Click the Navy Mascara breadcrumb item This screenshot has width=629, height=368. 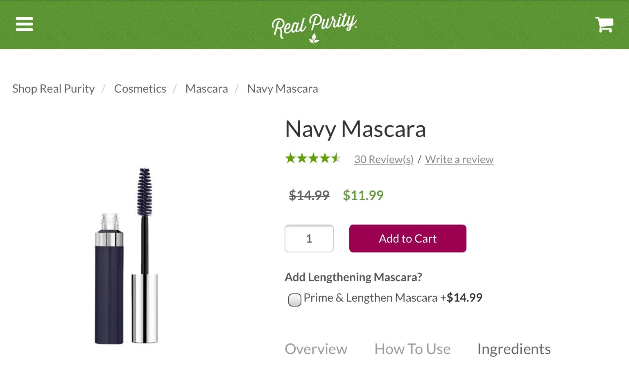coord(283,89)
